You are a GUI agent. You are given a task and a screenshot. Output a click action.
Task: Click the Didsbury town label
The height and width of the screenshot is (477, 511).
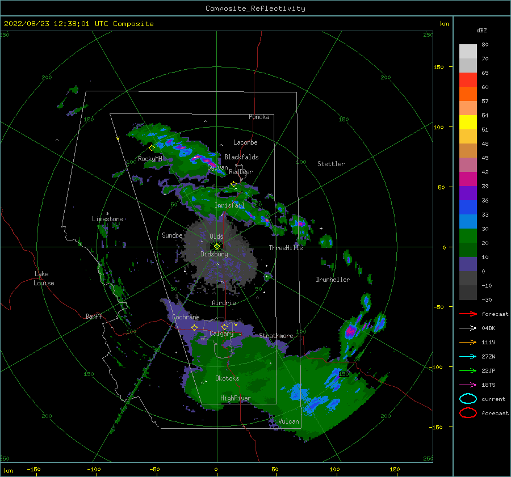pos(215,254)
